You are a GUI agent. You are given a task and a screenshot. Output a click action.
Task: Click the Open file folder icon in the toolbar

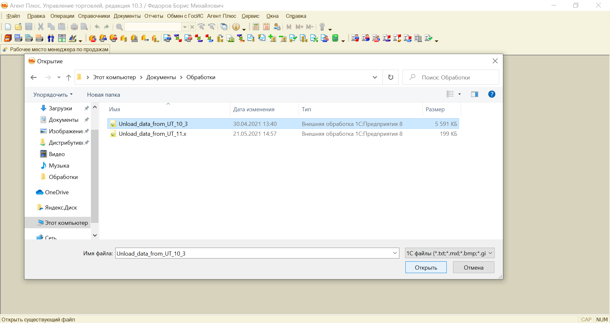[x=18, y=27]
